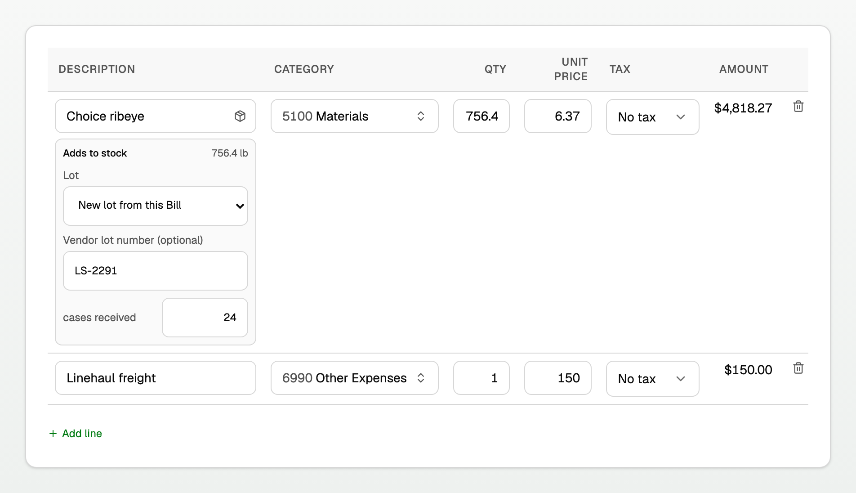Edit the Linehaul freight description field

point(156,378)
